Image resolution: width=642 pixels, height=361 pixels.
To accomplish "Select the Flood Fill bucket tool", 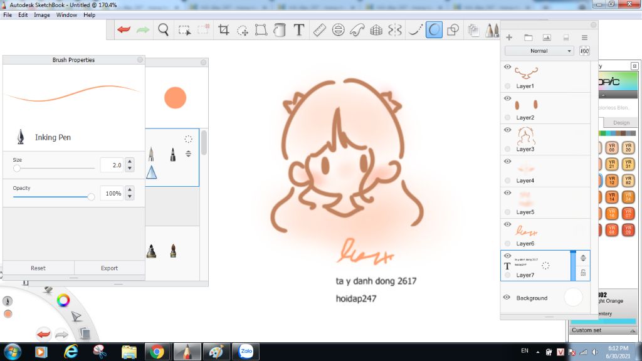I will point(280,30).
